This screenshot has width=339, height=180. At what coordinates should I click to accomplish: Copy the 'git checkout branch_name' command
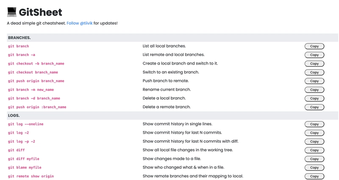coord(314,72)
